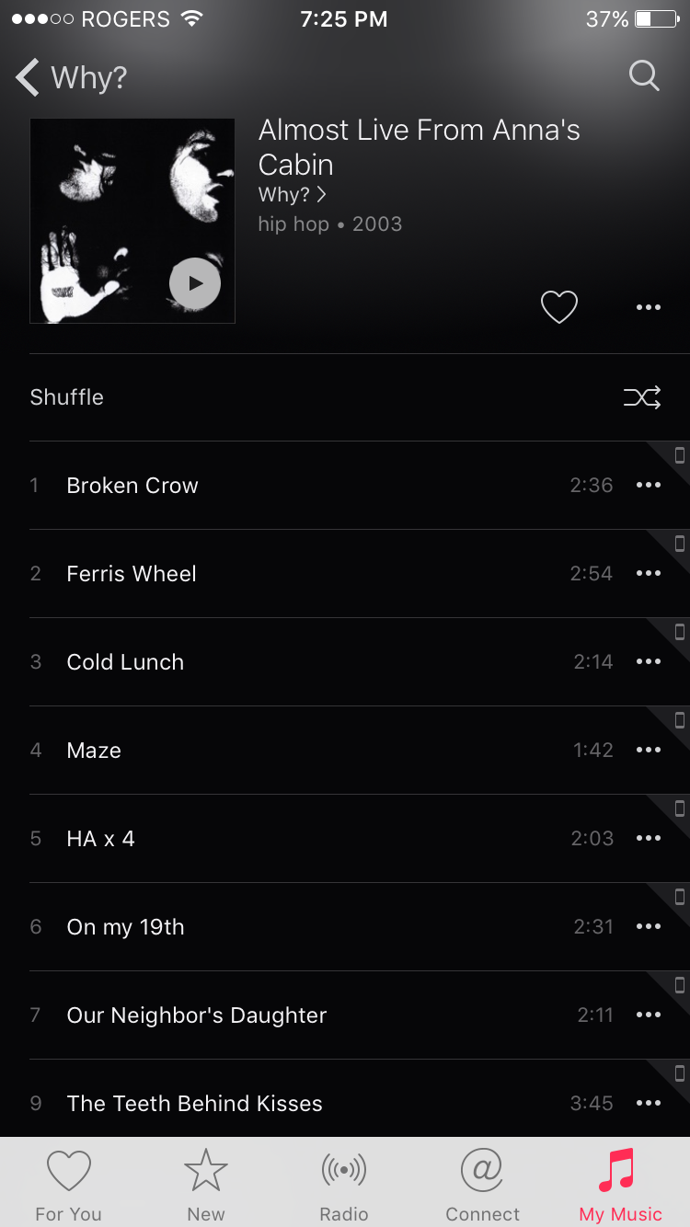Show options for The Teeth Behind Kisses
690x1227 pixels.
point(649,1104)
